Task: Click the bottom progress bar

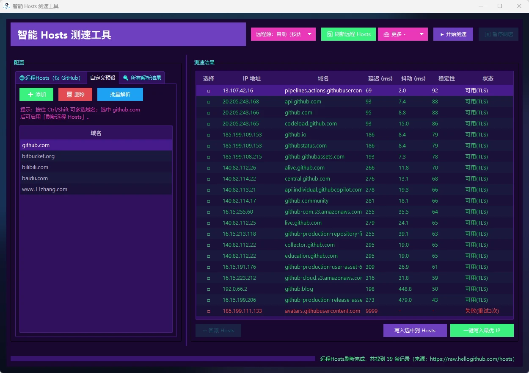Action: click(163, 359)
